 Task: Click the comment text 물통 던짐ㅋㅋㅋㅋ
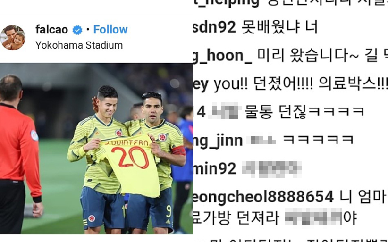pyautogui.click(x=304, y=112)
